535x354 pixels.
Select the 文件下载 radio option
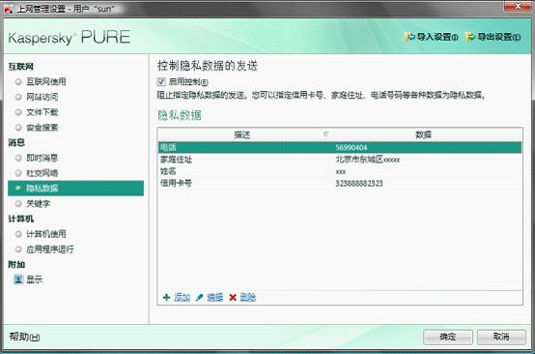[x=18, y=112]
